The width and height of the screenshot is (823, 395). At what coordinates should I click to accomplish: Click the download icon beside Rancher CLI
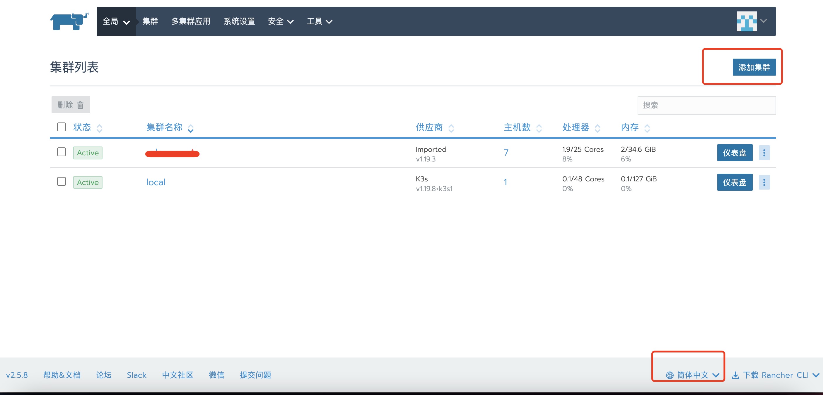tap(736, 375)
